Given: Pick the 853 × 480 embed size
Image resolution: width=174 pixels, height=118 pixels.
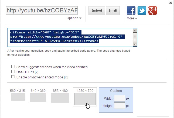Looking at the screenshot, I should pos(60,98).
